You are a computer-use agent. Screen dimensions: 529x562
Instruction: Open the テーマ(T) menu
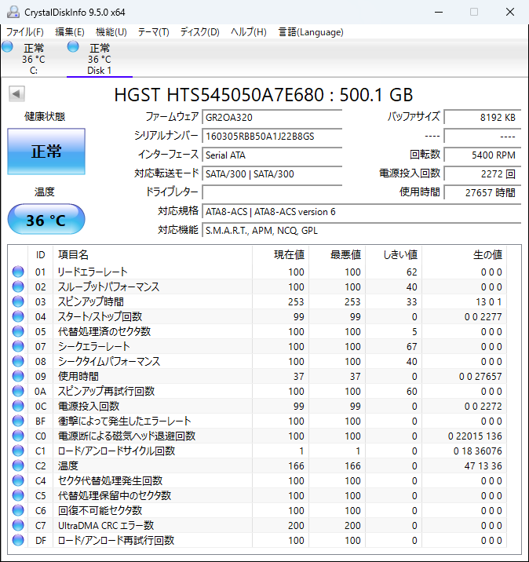153,32
